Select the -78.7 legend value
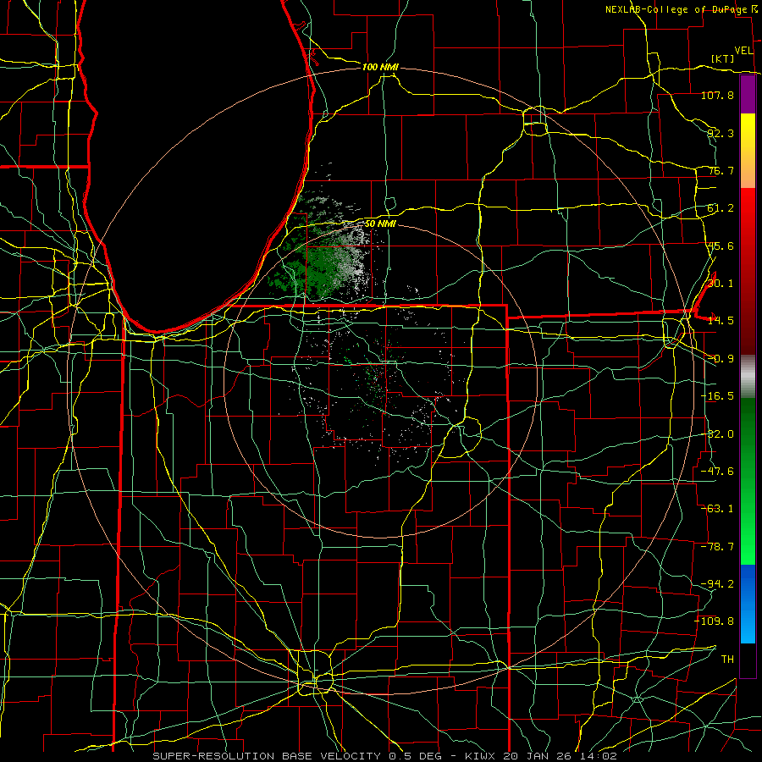The width and height of the screenshot is (762, 762). pos(717,547)
